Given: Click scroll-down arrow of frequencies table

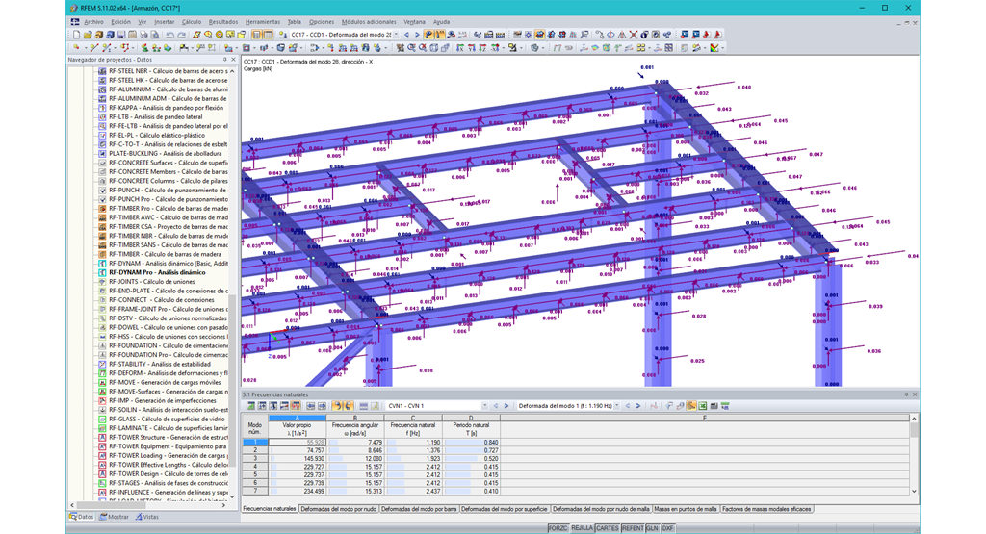Looking at the screenshot, I should [914, 492].
